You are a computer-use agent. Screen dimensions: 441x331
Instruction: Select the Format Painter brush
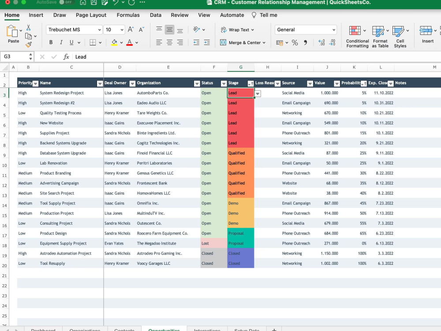click(29, 45)
